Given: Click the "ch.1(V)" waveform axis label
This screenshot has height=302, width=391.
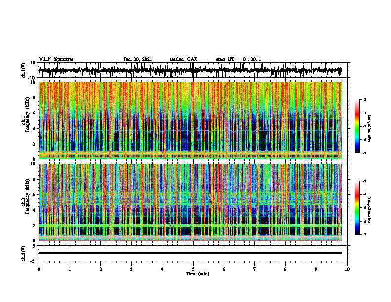Looking at the screenshot, I should tap(24, 70).
